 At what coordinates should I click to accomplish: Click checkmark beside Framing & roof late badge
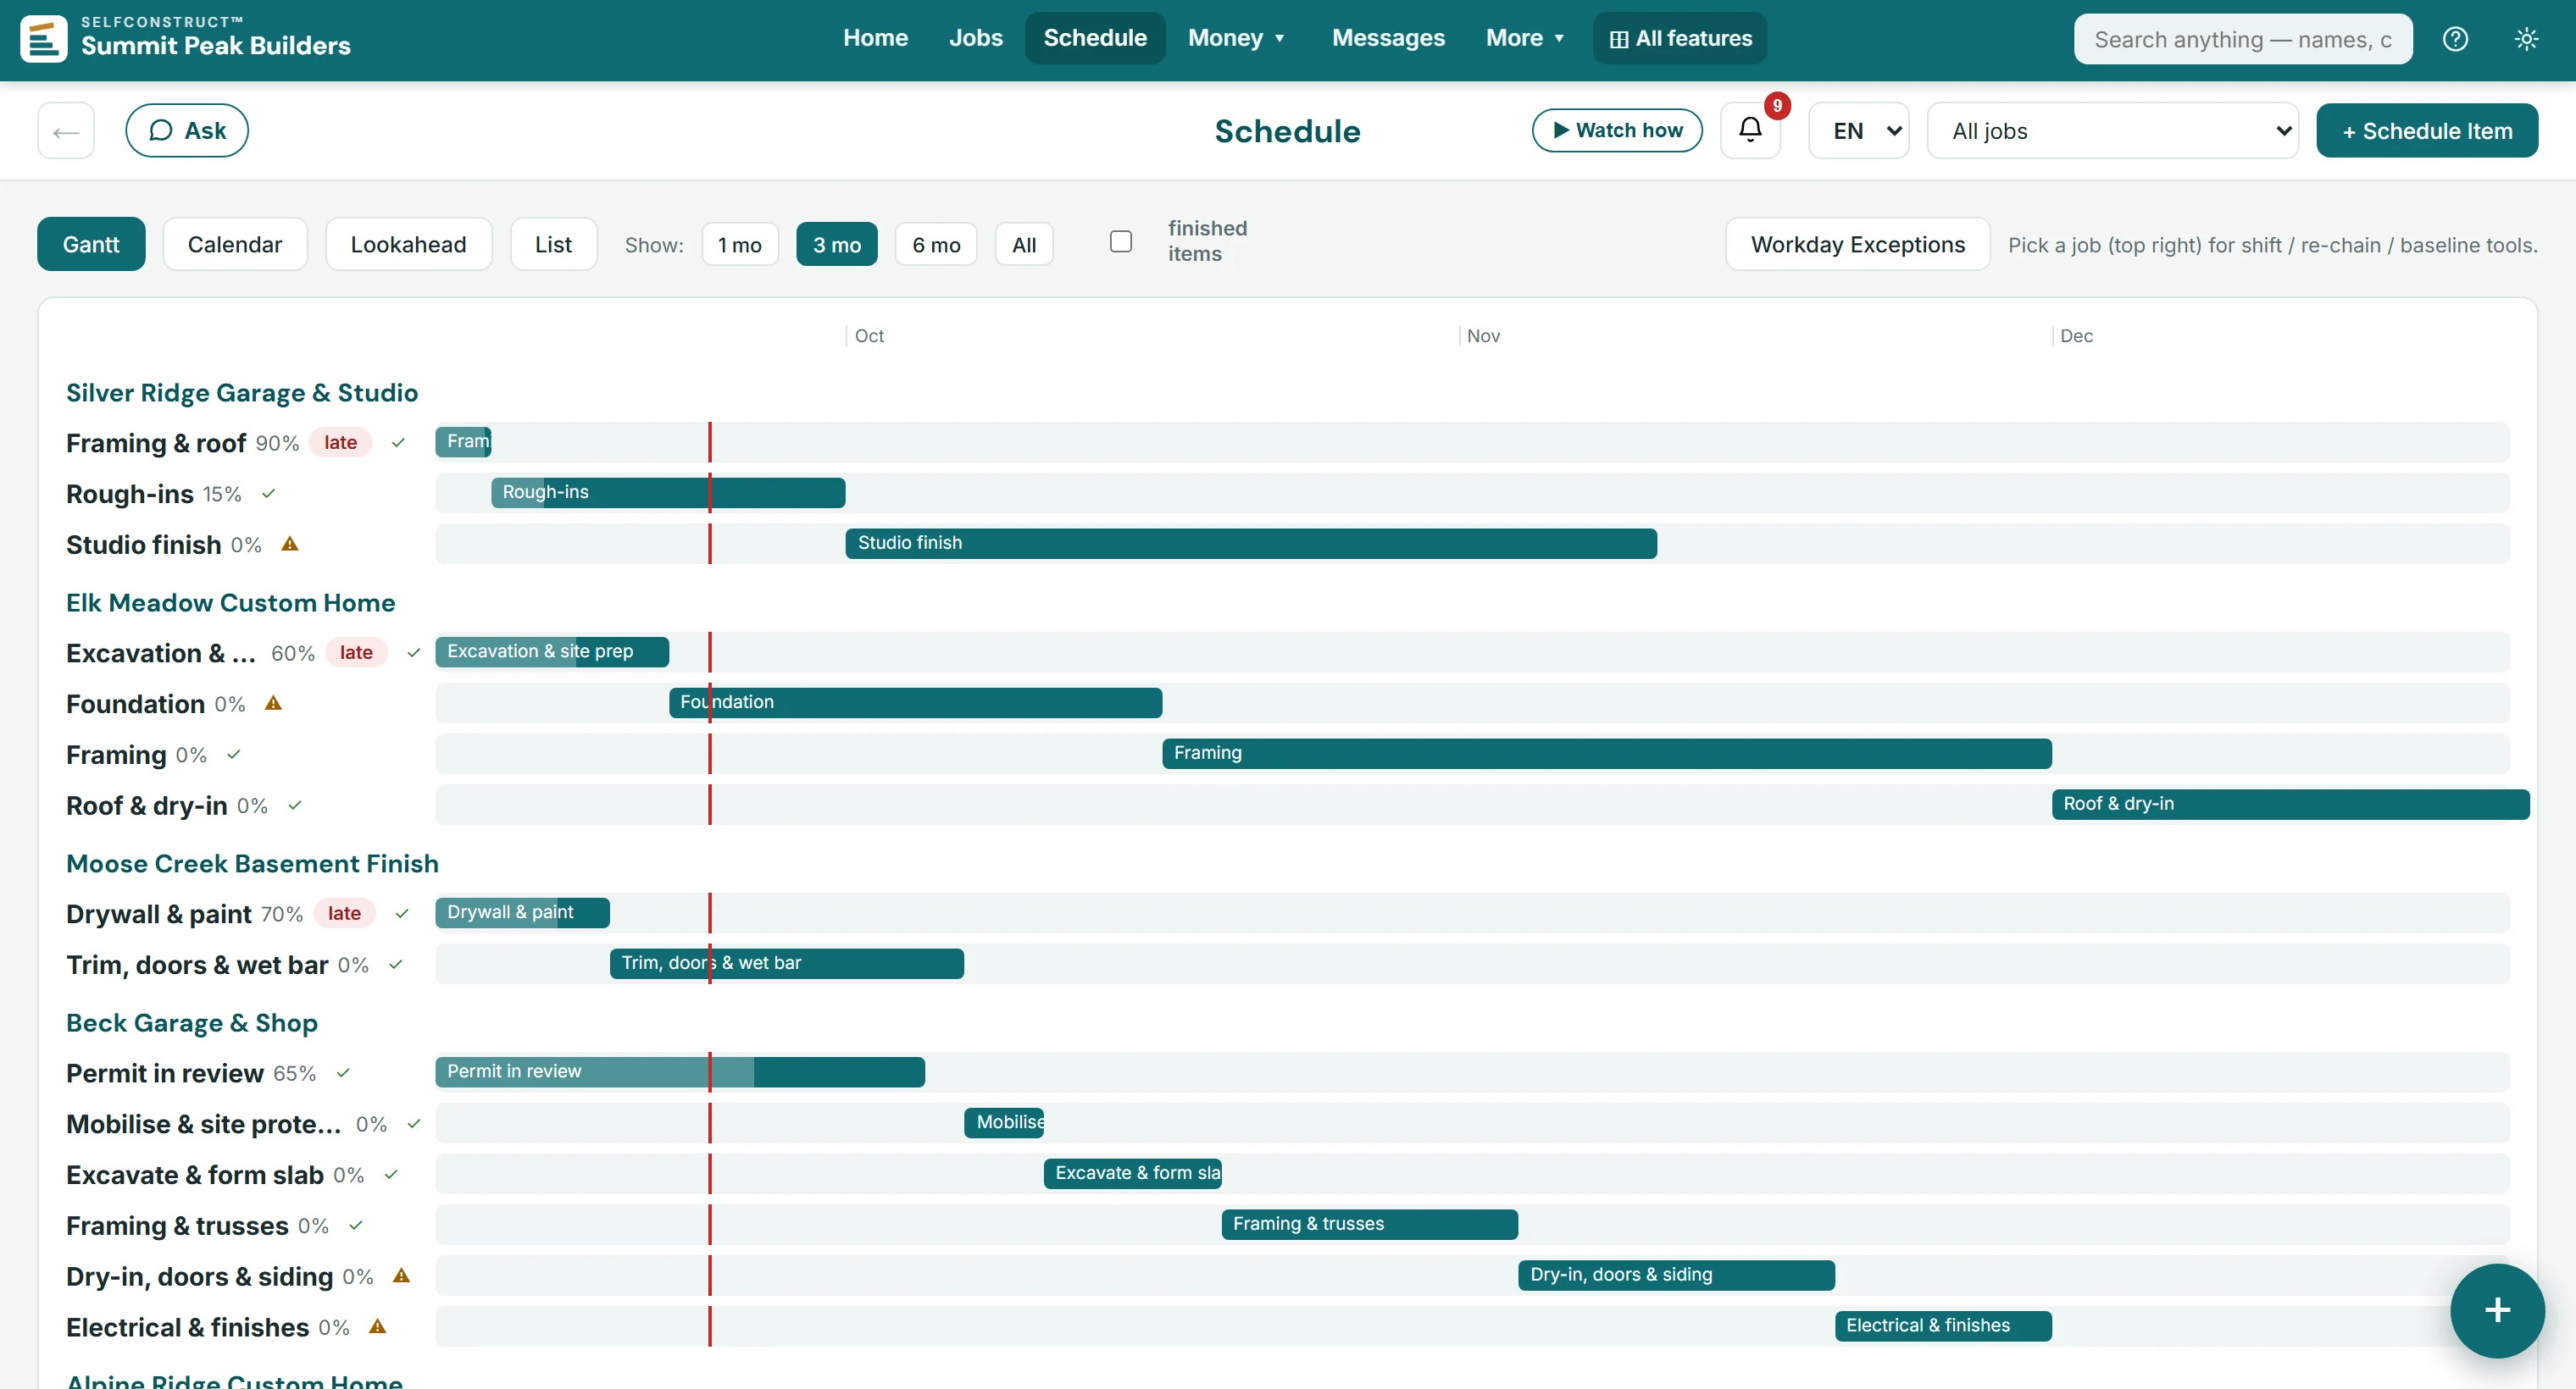coord(398,443)
